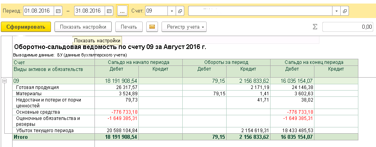376x147 pixels.
Task: Open the account 09 reference form icon
Action: (180, 11)
